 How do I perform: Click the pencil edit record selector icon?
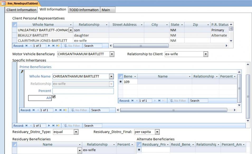(x=22, y=72)
